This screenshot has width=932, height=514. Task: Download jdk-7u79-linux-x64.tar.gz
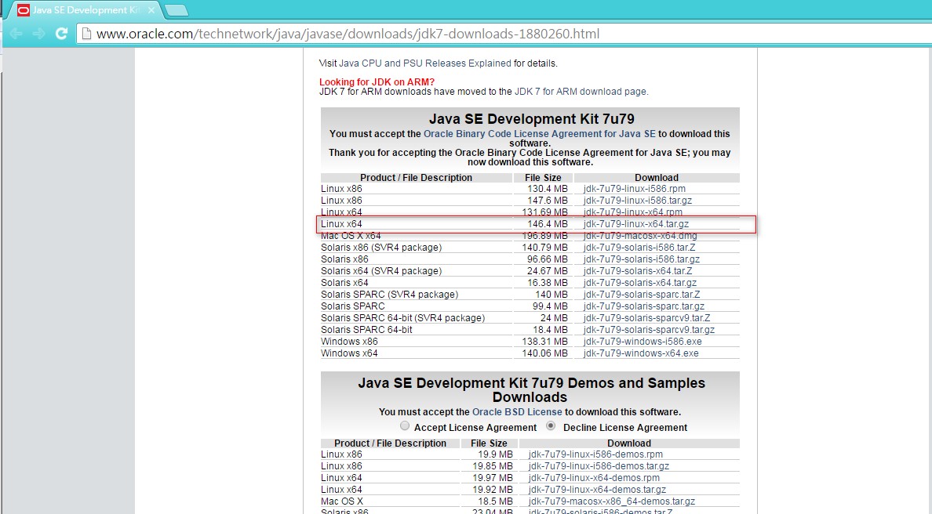636,224
